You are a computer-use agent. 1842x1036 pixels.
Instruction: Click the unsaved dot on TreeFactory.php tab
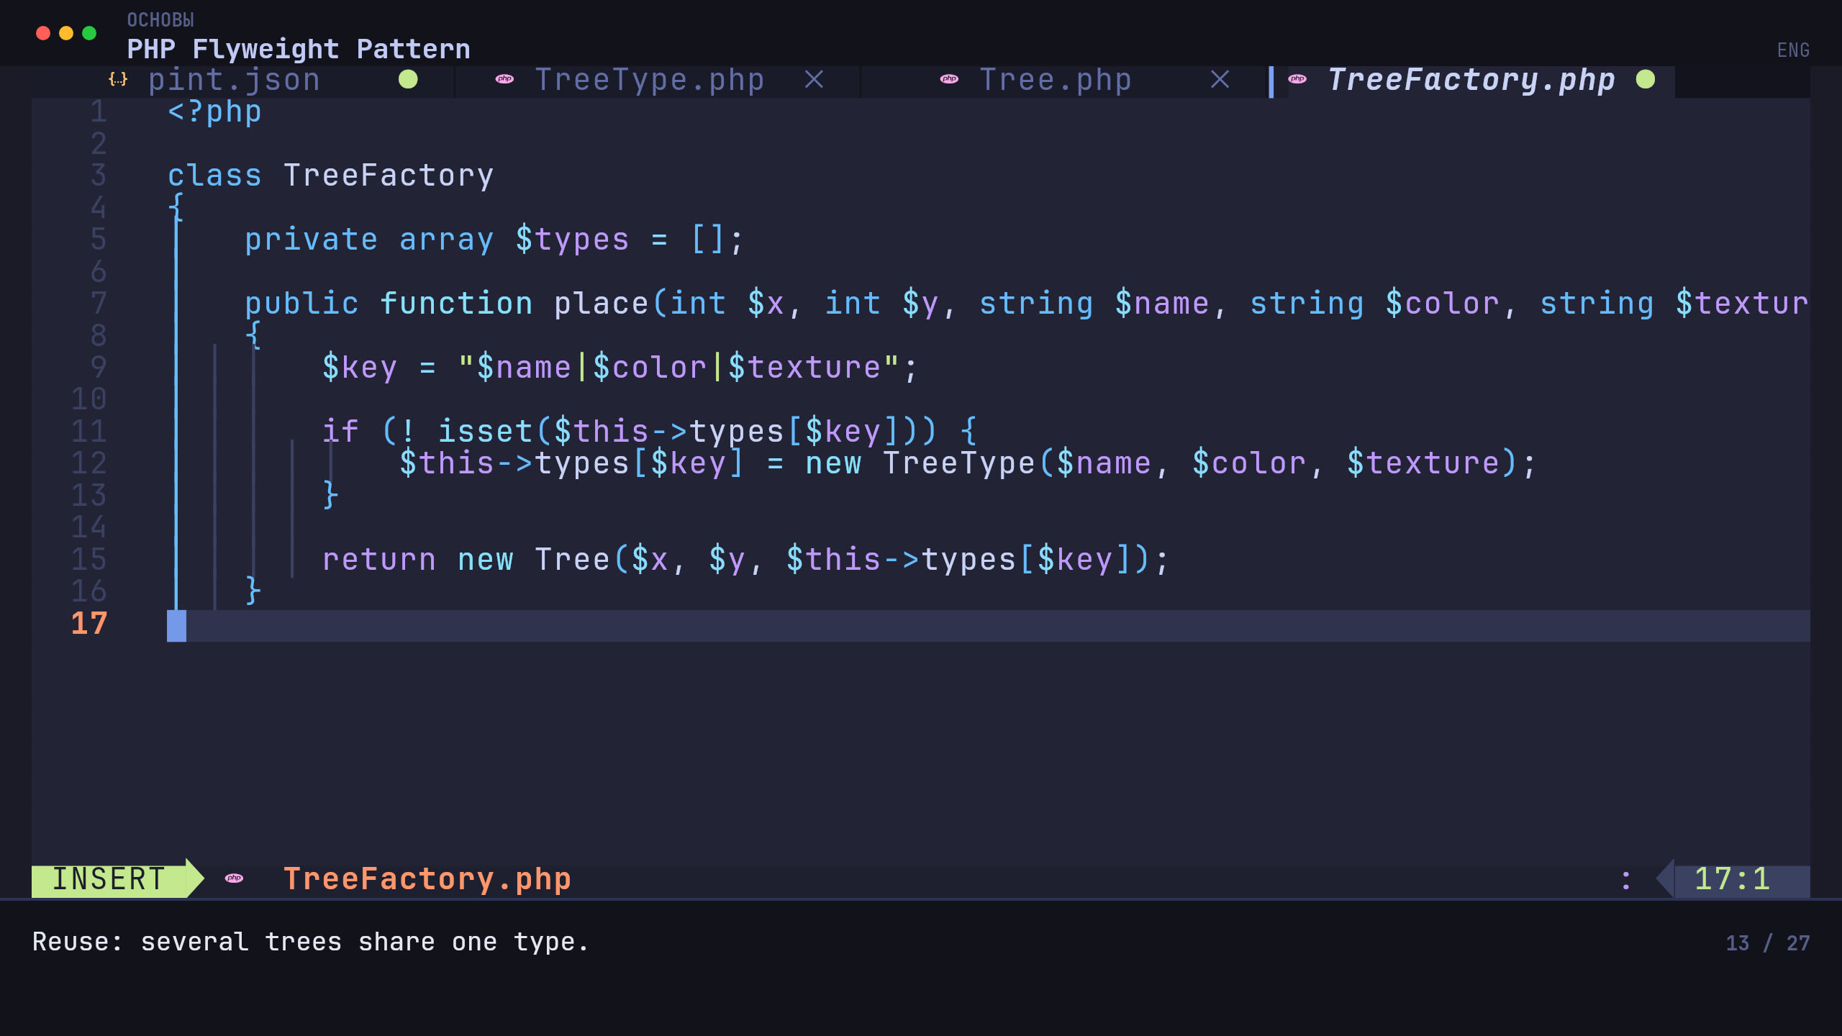pos(1646,79)
